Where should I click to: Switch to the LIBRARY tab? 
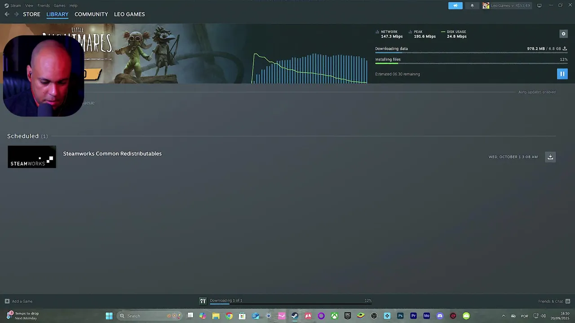coord(57,14)
